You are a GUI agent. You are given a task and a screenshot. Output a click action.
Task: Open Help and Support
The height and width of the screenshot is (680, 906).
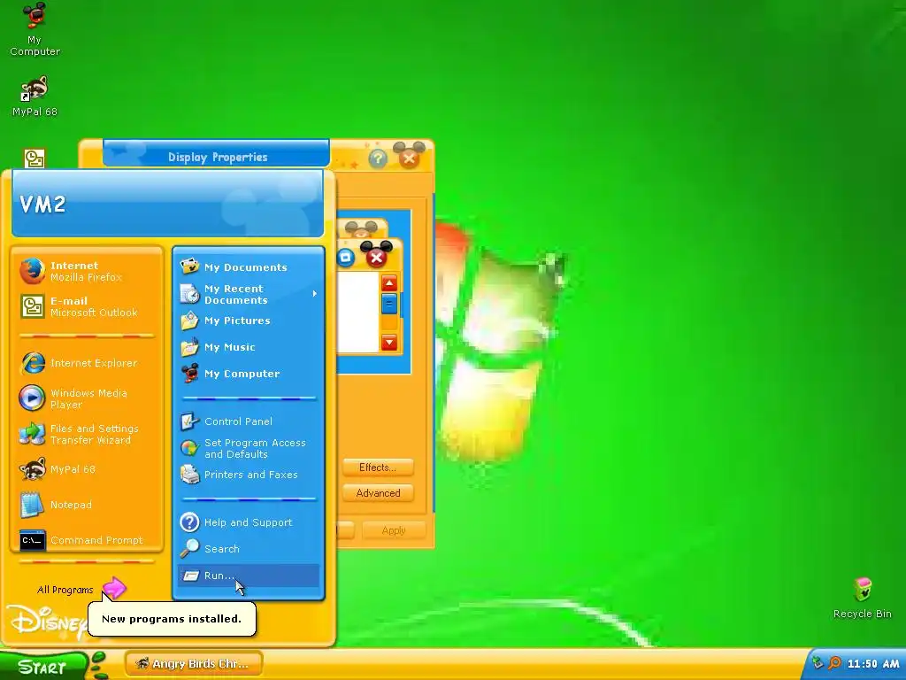point(249,522)
